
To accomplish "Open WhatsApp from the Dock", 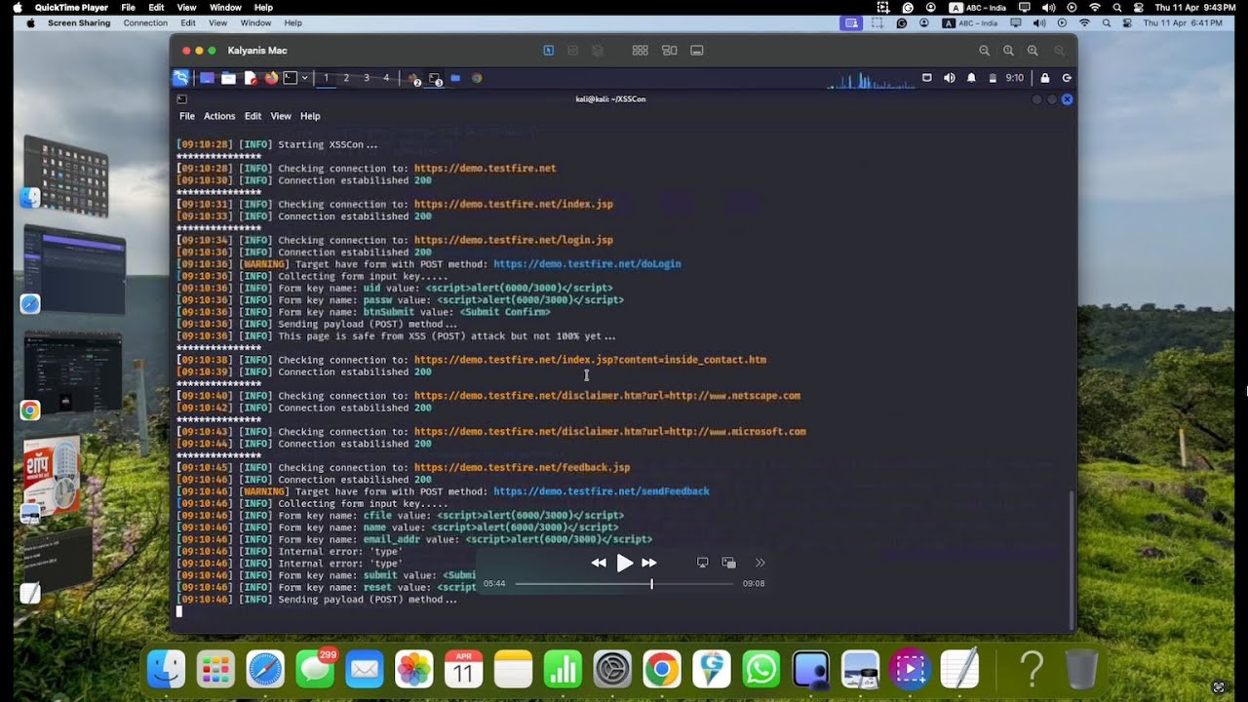I will coord(760,670).
